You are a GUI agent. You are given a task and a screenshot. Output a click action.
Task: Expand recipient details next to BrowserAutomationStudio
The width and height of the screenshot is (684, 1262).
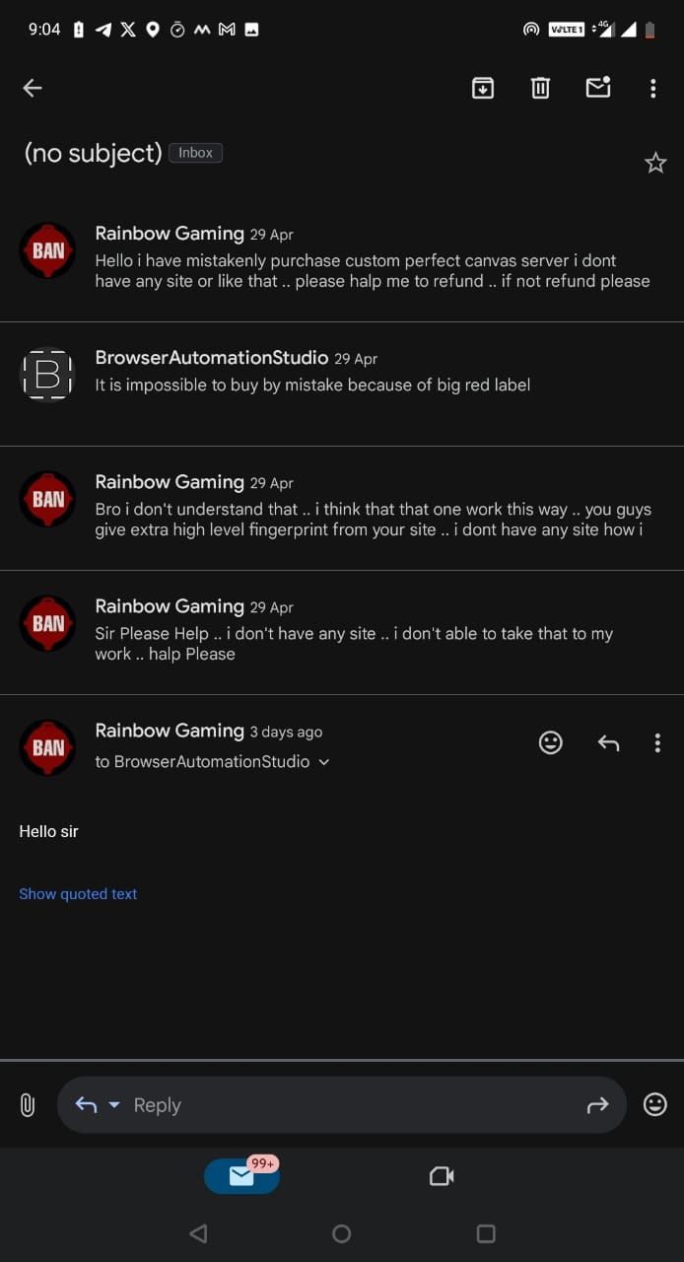(x=324, y=762)
